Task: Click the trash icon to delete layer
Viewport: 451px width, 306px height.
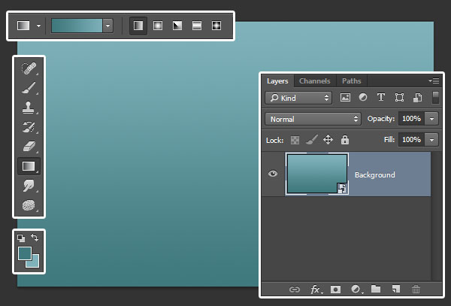Action: 416,289
